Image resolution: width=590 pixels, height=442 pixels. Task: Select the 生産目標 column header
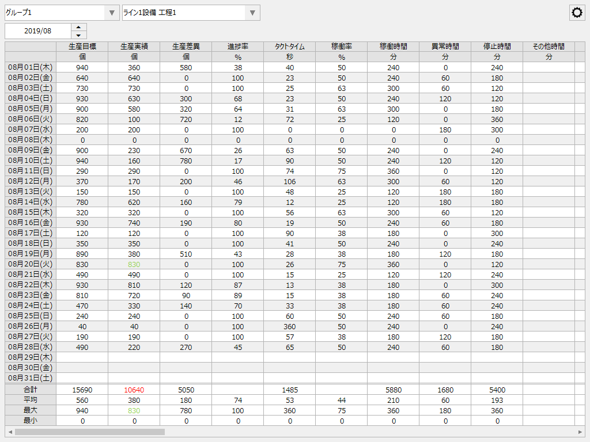click(x=82, y=48)
